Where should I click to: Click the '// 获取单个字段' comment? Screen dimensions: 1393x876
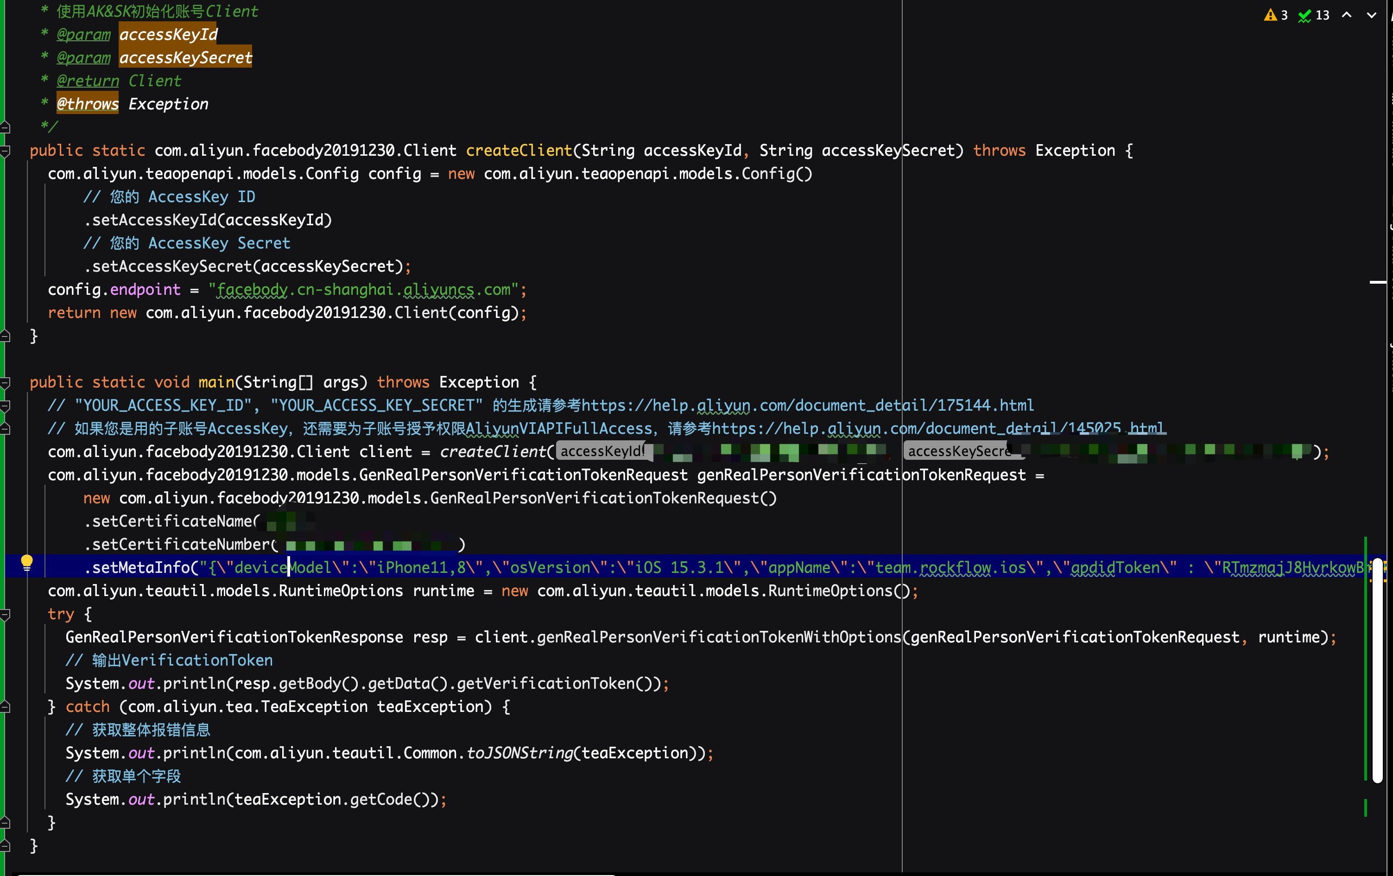click(123, 776)
